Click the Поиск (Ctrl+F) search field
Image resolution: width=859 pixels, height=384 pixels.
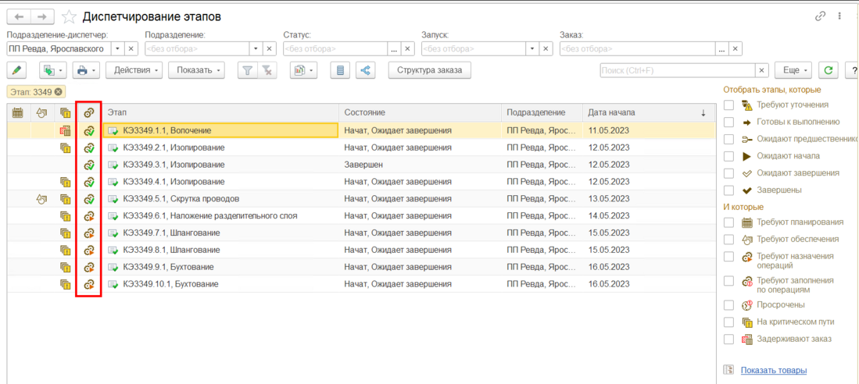[678, 70]
